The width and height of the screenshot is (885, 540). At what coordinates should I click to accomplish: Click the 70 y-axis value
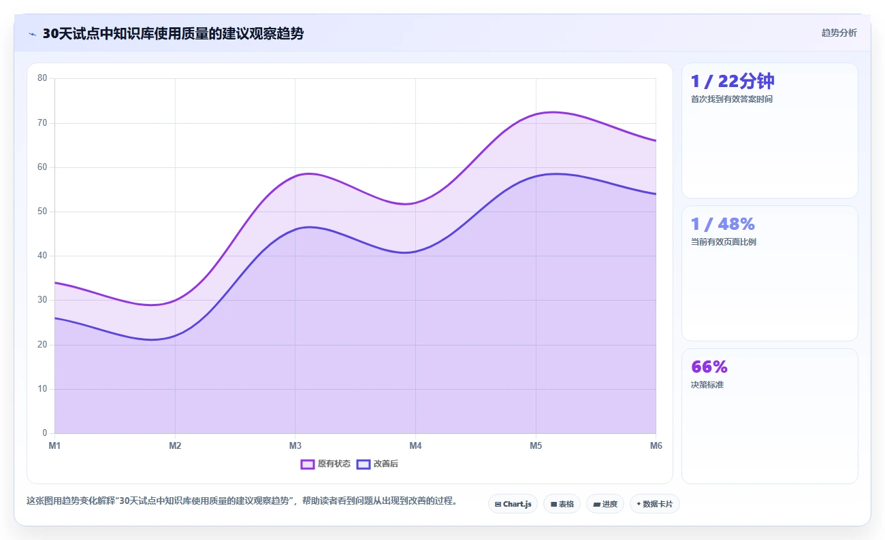[42, 122]
